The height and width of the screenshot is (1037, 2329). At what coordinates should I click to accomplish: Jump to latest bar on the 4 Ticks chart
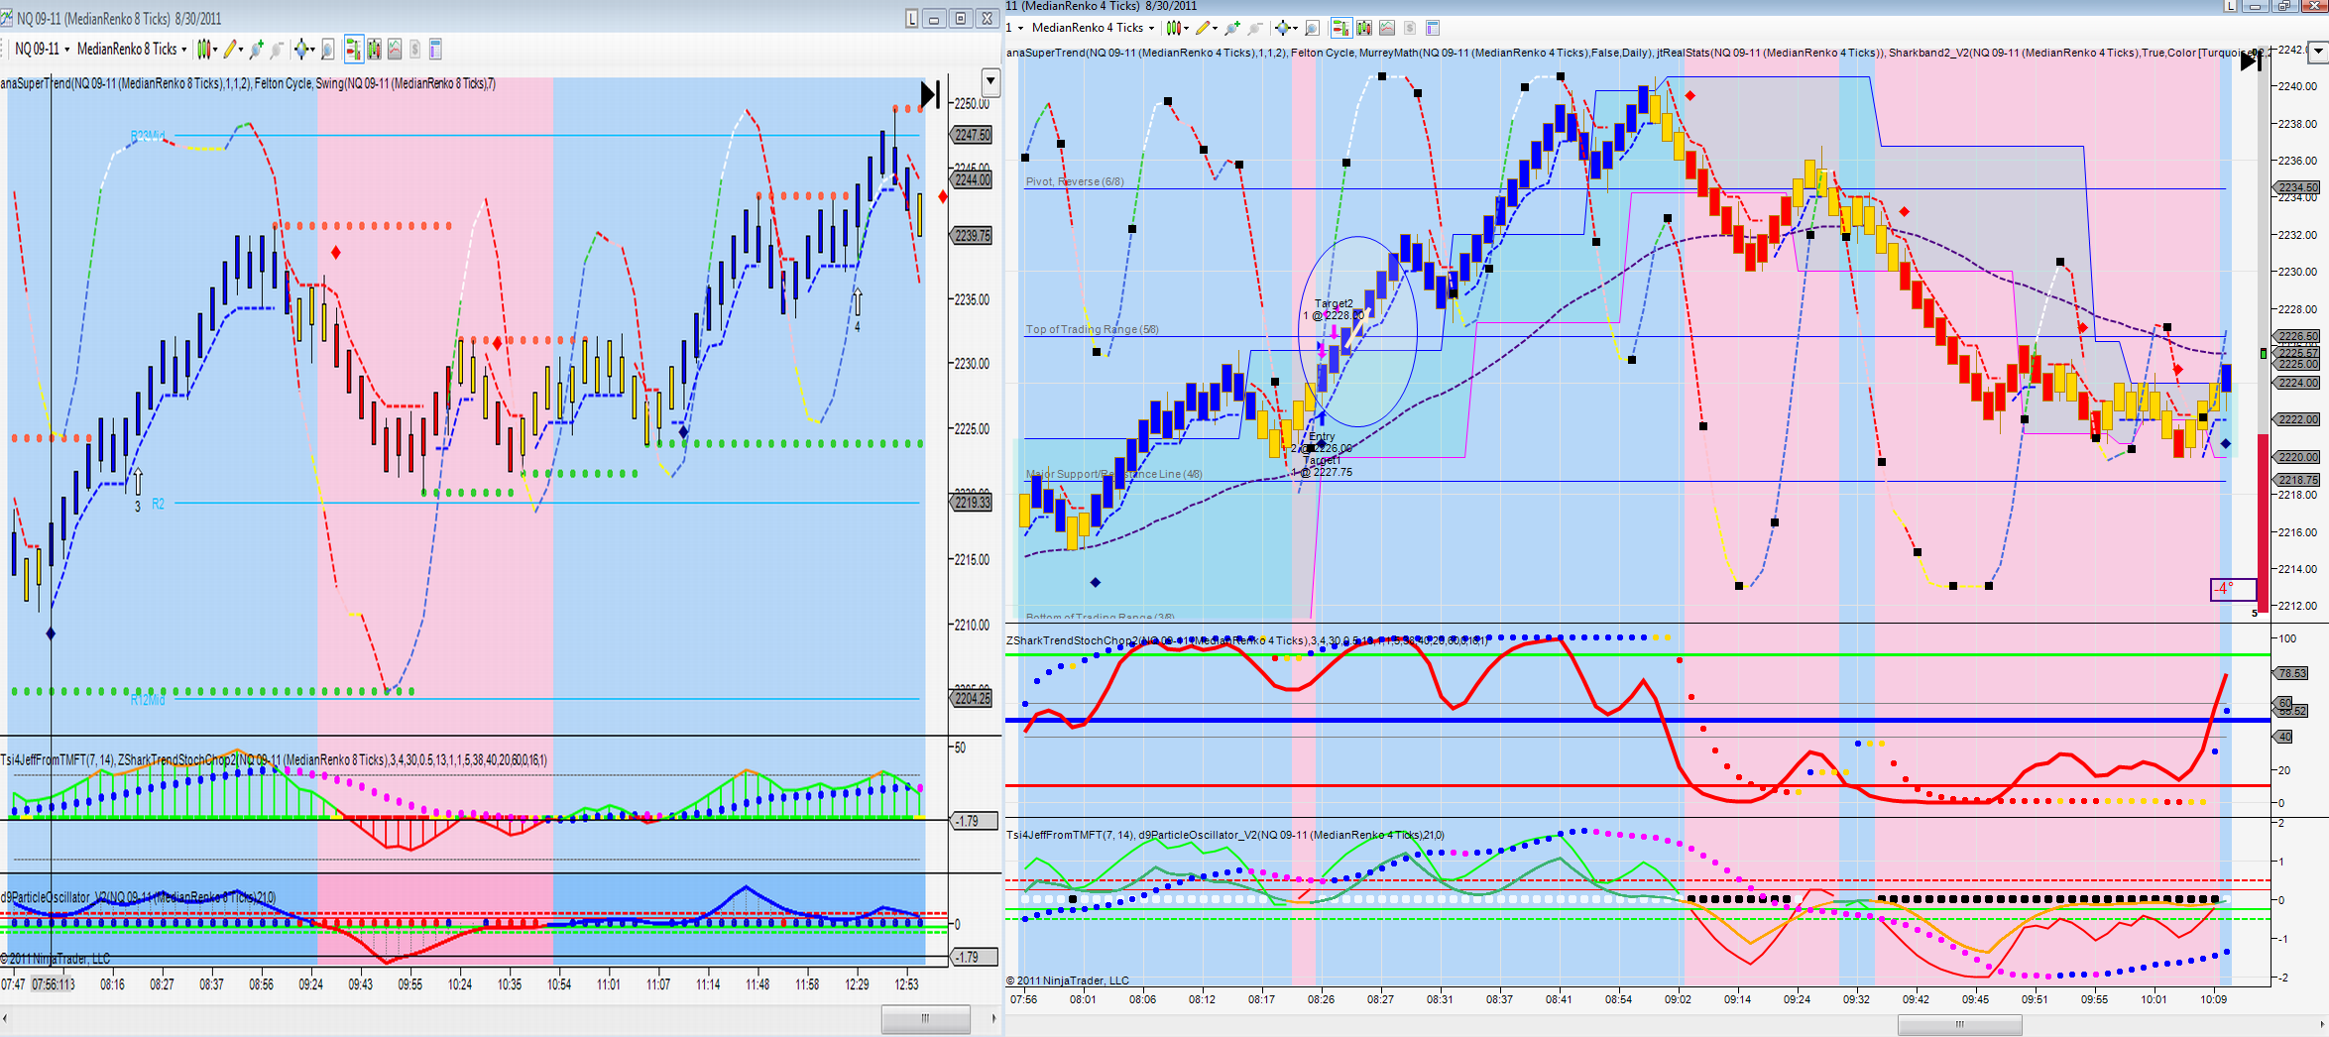click(2252, 60)
